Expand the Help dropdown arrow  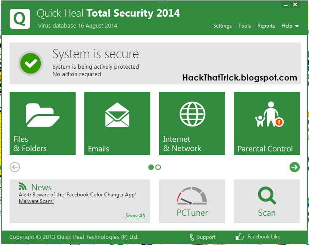point(297,26)
